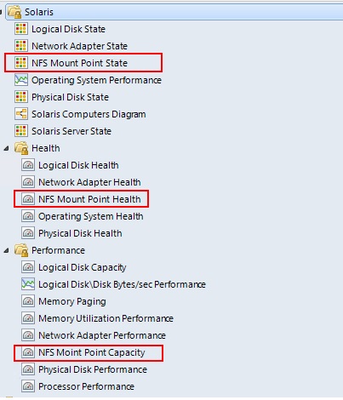Open the NFS Moint Point Capacity view
This screenshot has width=343, height=400.
click(x=92, y=352)
